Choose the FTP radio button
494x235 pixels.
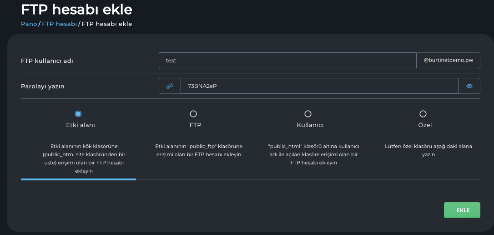(x=193, y=114)
